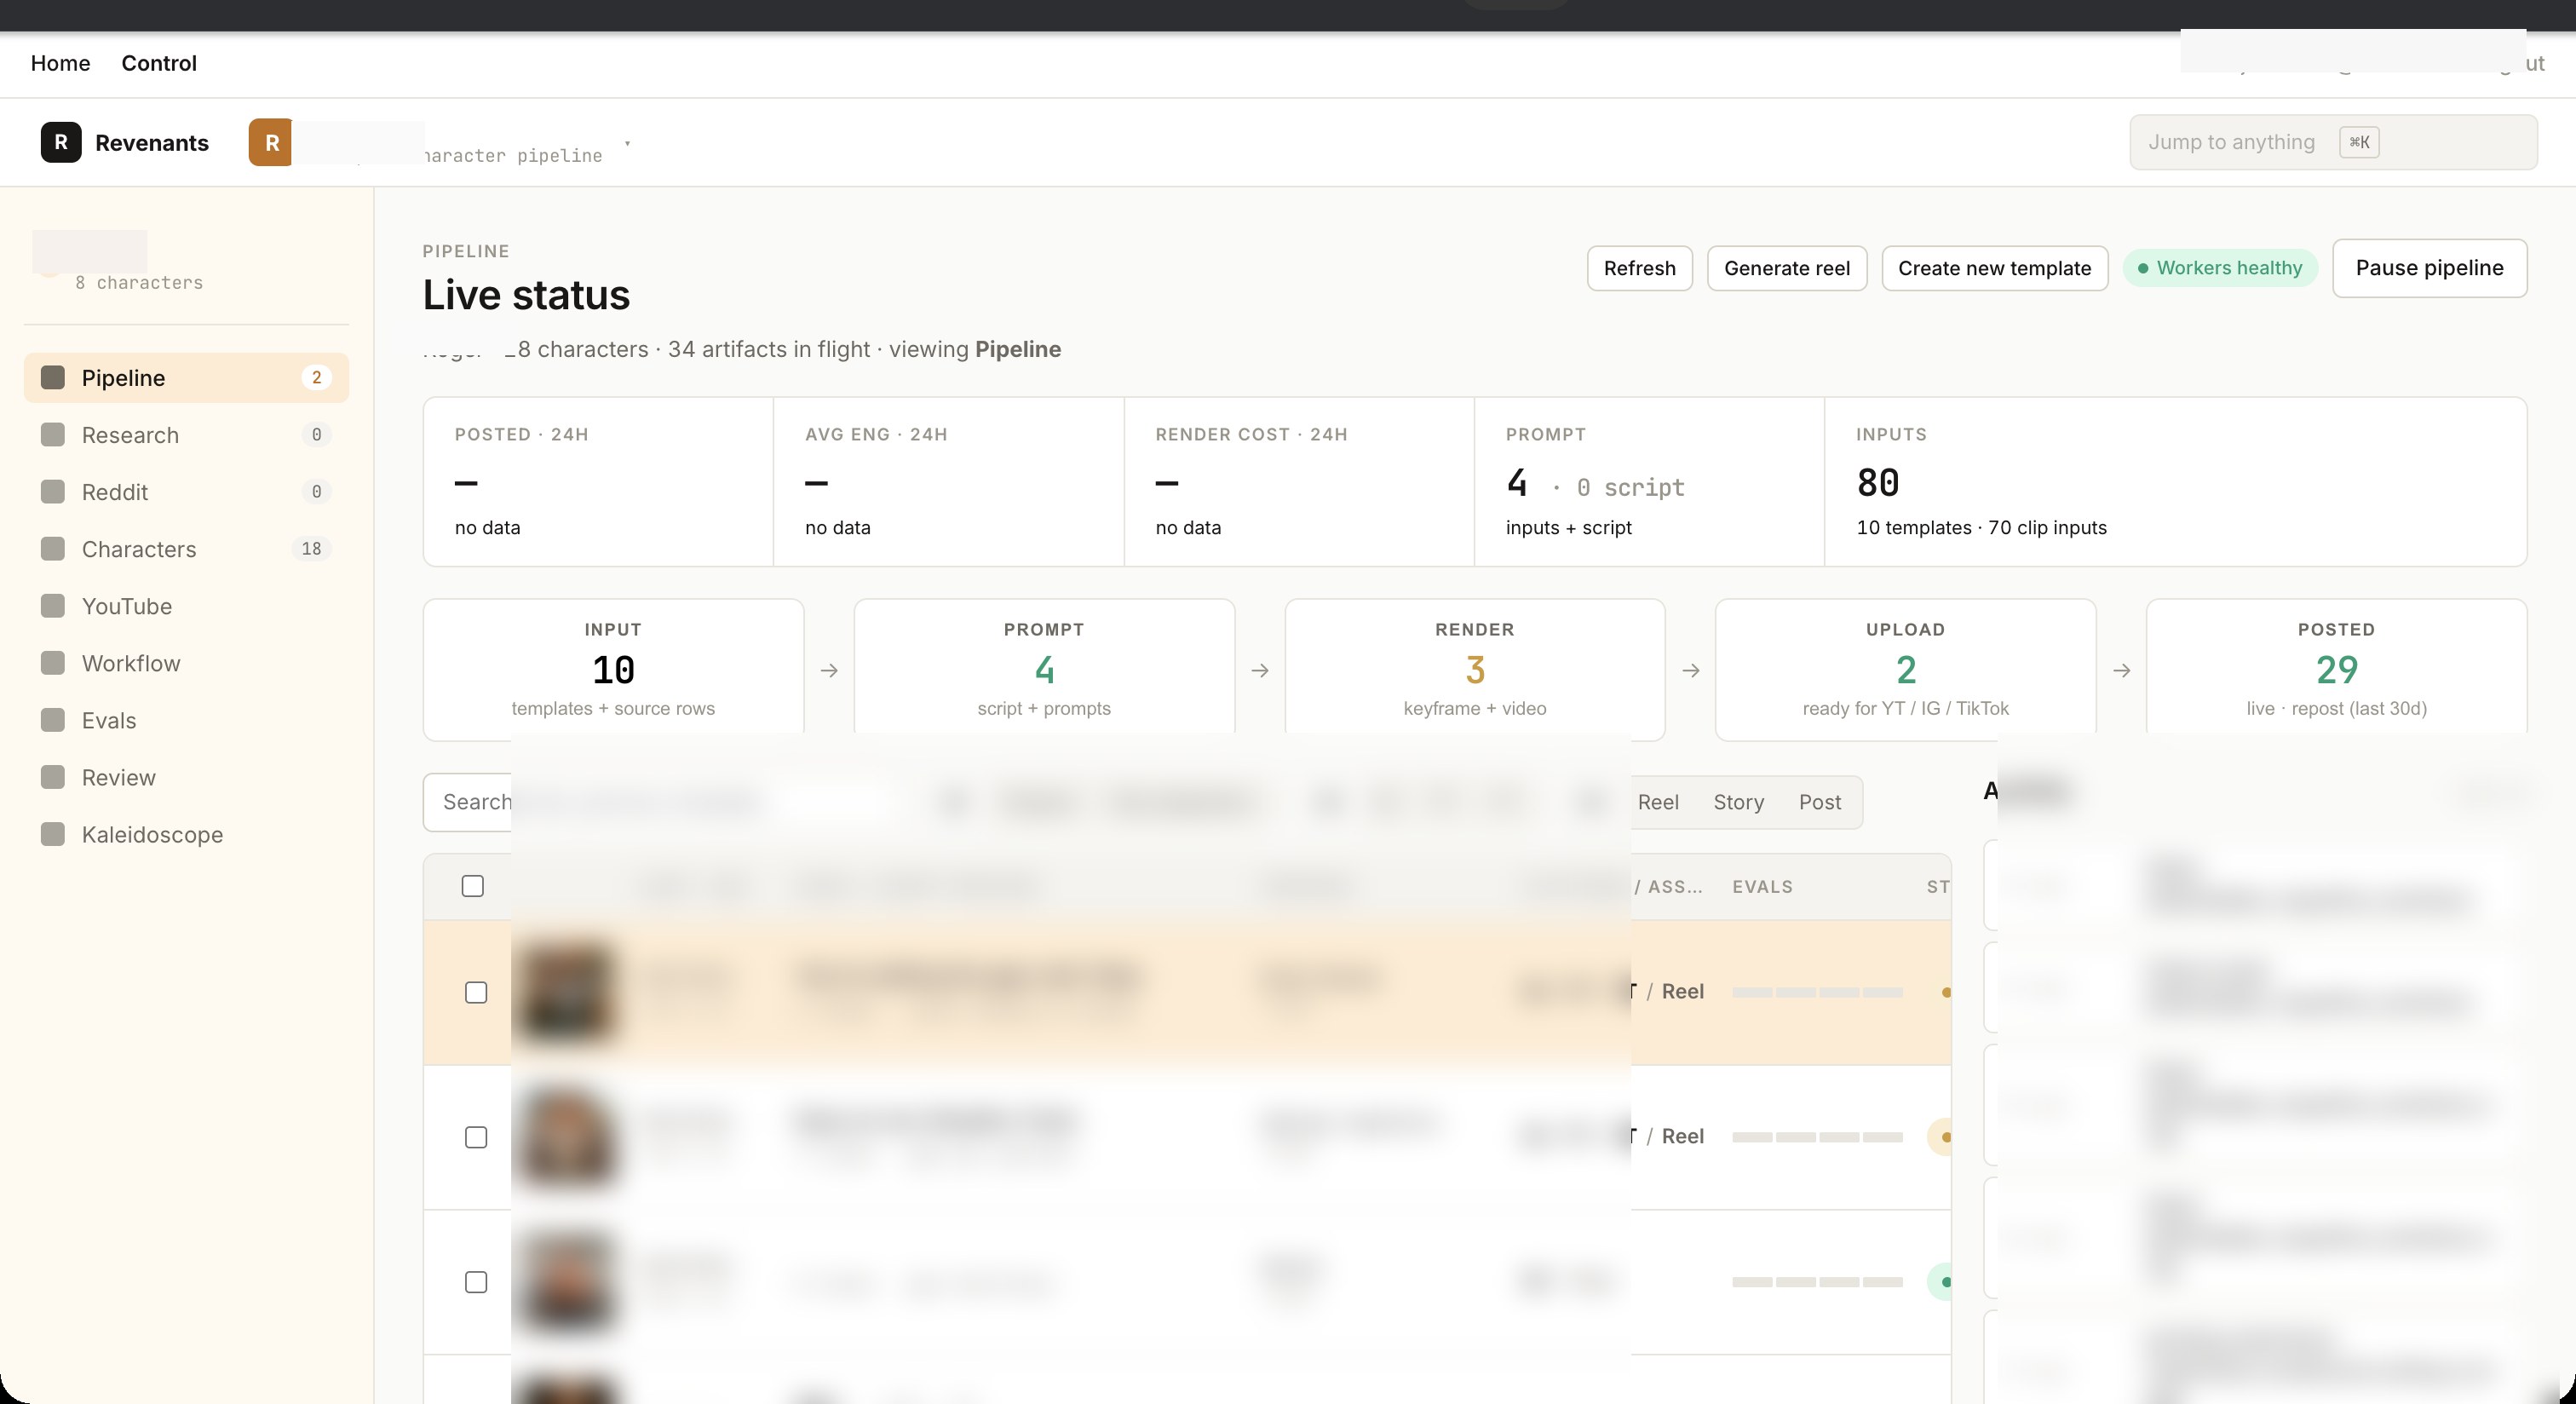Click the Review sidebar icon

point(53,776)
